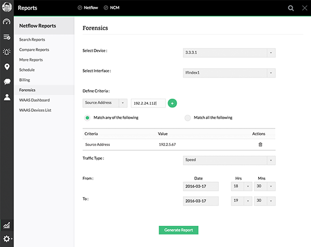The height and width of the screenshot is (247, 311).
Task: Open the dashboard gauge icon in sidebar
Action: [x=7, y=22]
